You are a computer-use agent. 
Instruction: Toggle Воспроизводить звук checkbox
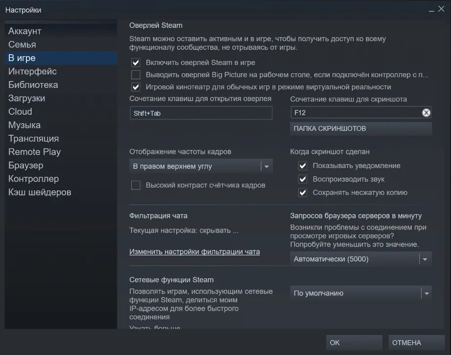(303, 179)
